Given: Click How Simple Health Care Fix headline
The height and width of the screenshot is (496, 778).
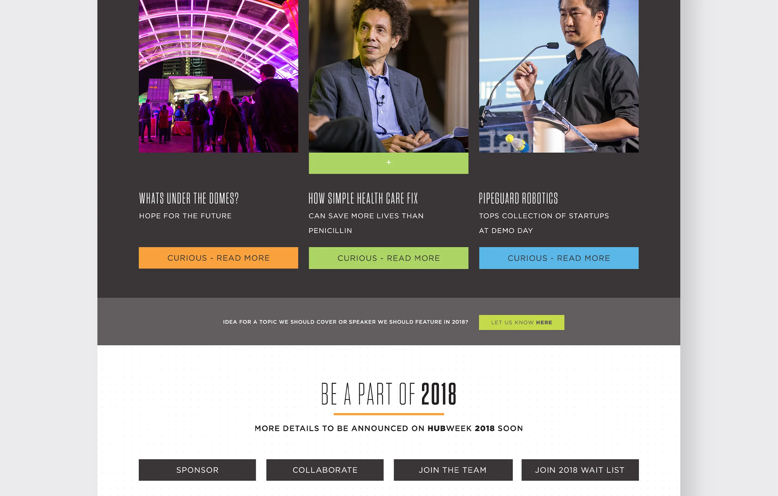Looking at the screenshot, I should coord(363,199).
